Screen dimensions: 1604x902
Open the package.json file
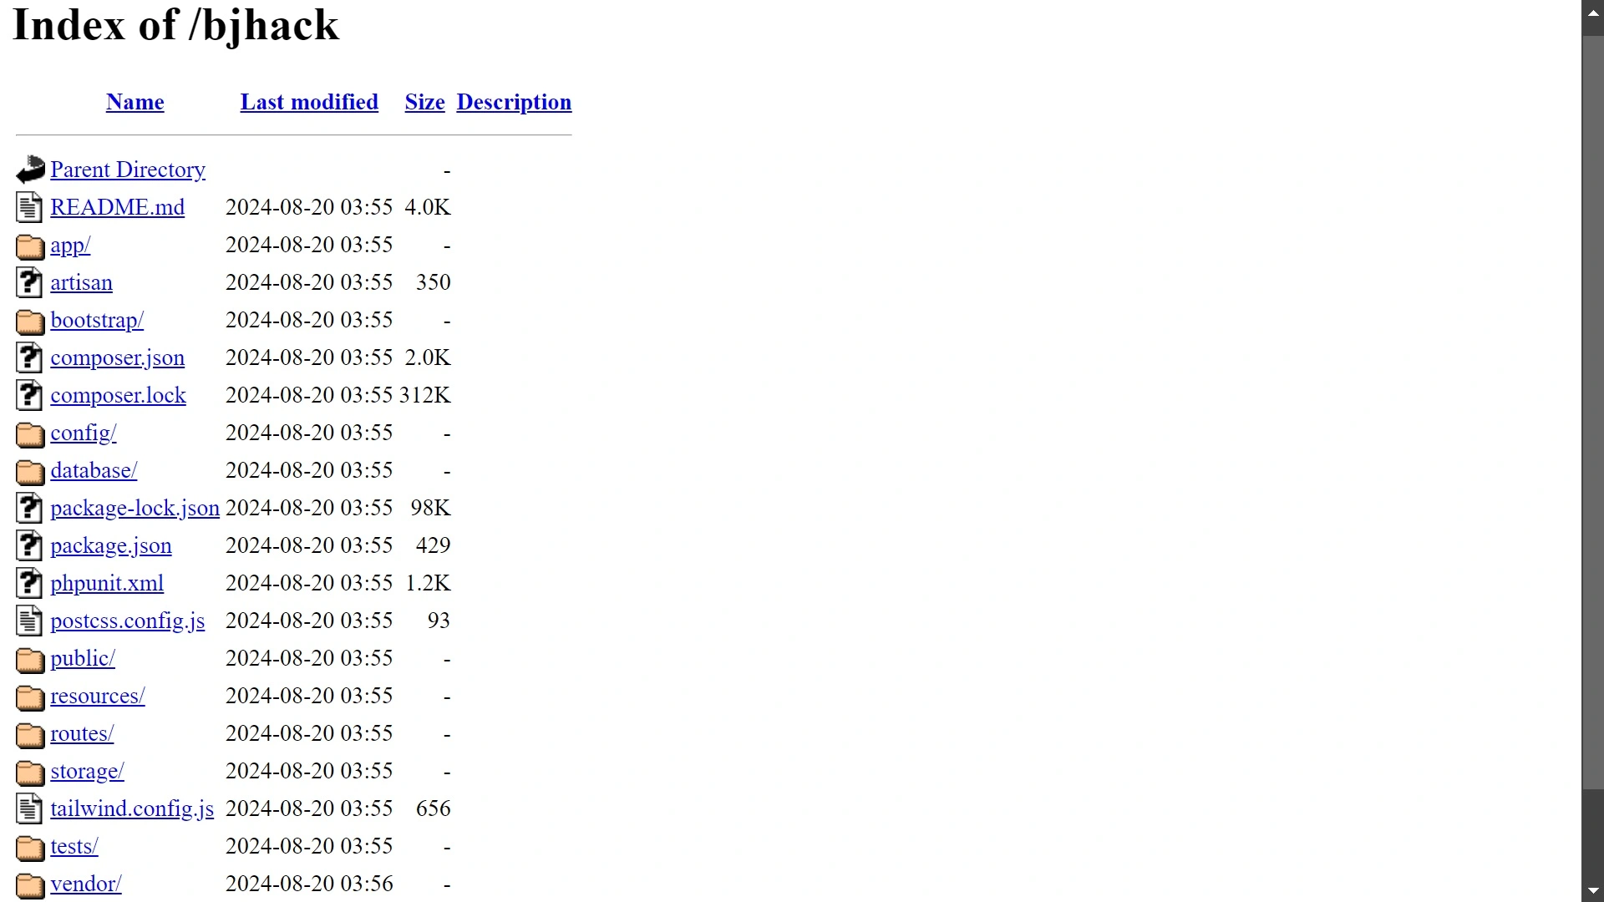point(110,545)
